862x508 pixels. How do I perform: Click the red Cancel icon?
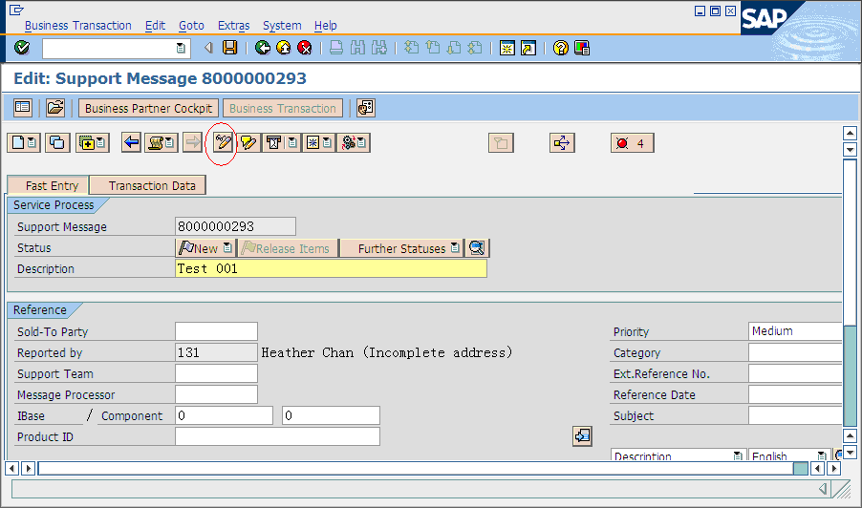tap(305, 48)
